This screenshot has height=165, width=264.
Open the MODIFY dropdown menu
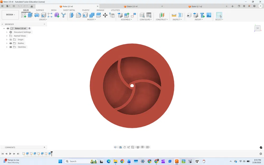click(91, 20)
